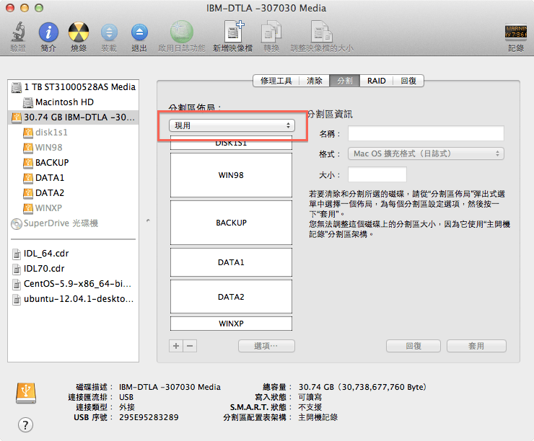Click 新增映像檔 (New Image) icon

tap(232, 32)
